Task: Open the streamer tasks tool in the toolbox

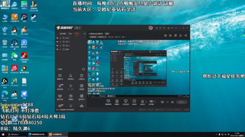Action: pos(81,77)
